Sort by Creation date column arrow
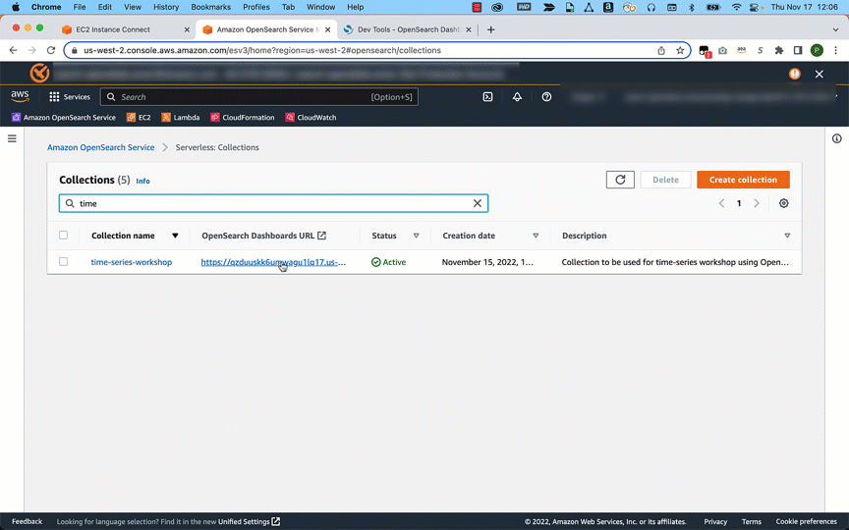 (536, 236)
